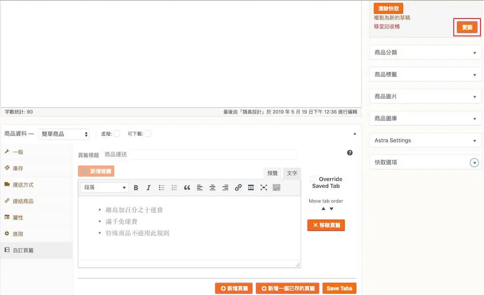
Task: Insert or edit a link
Action: (238, 187)
